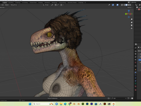Image resolution: width=141 pixels, height=106 pixels.
Task: Expand the red collection in outliner
Action: (137, 9)
